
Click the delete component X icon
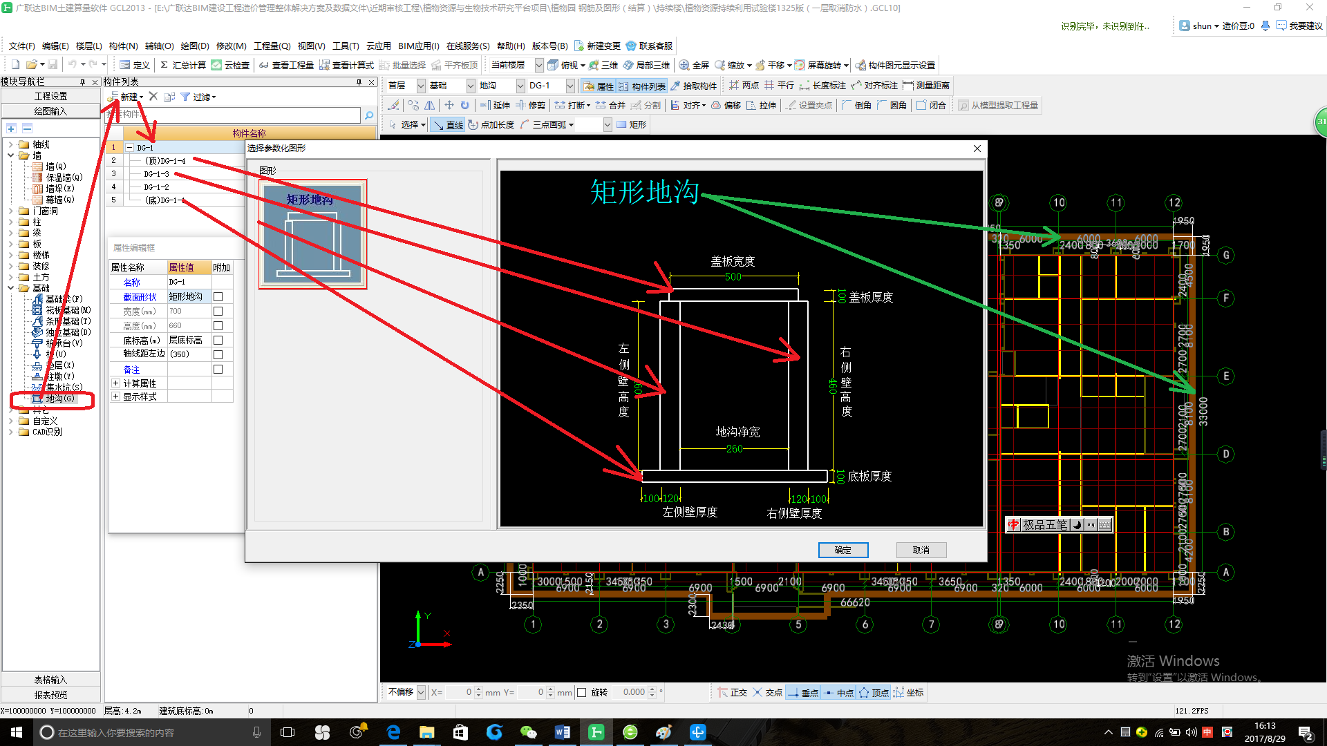[153, 97]
